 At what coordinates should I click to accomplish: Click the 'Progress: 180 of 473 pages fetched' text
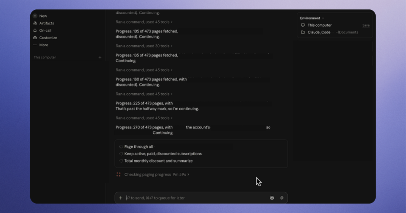click(x=147, y=79)
